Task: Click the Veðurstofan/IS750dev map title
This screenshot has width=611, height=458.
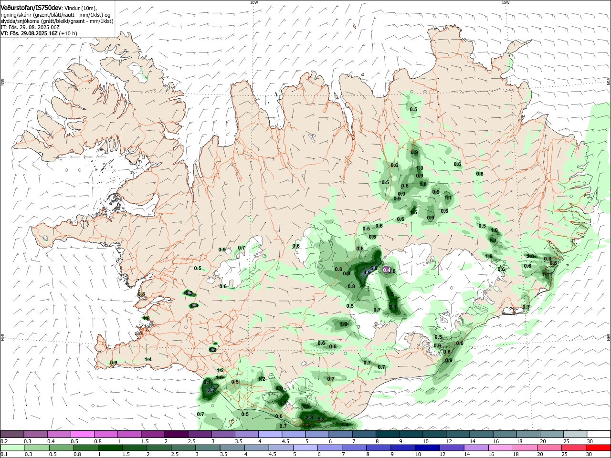Action: (x=31, y=7)
